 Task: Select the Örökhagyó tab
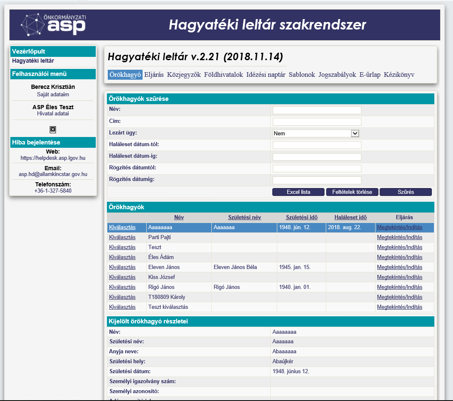point(125,75)
